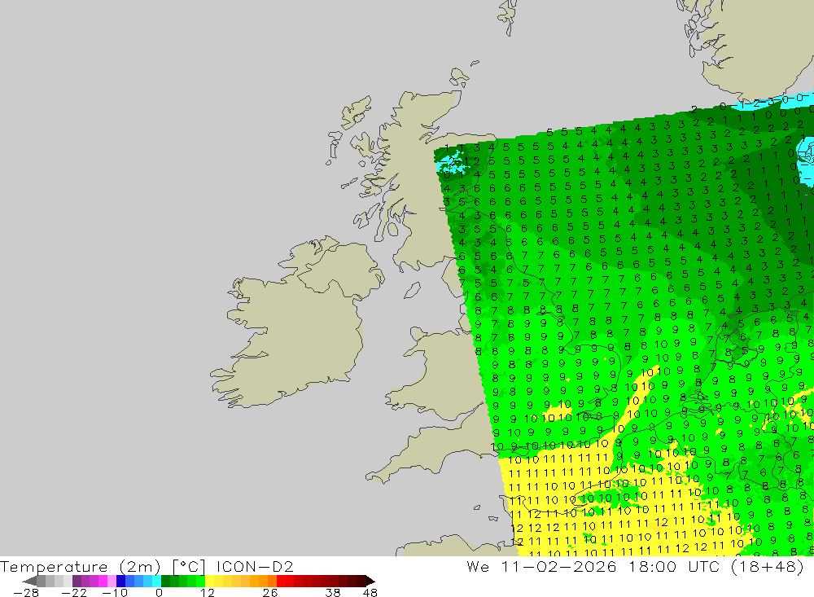
Task: Click the '18:00 UTC' time label
Action: coord(675,566)
